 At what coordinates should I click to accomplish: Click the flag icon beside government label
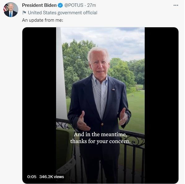tap(24, 12)
